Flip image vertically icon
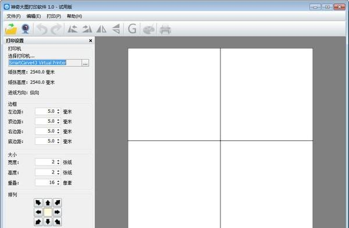This screenshot has height=228, width=349. [116, 29]
